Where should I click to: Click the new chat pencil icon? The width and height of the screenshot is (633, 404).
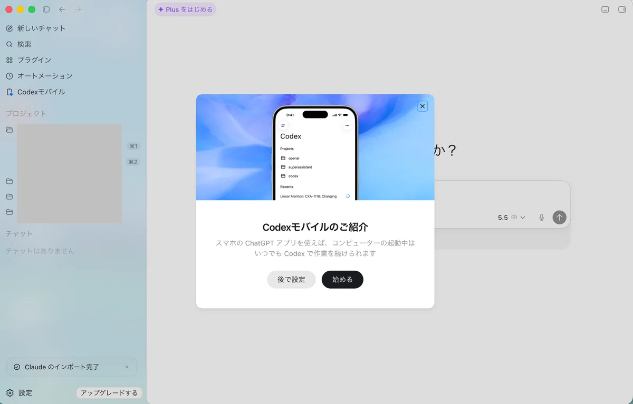point(9,28)
